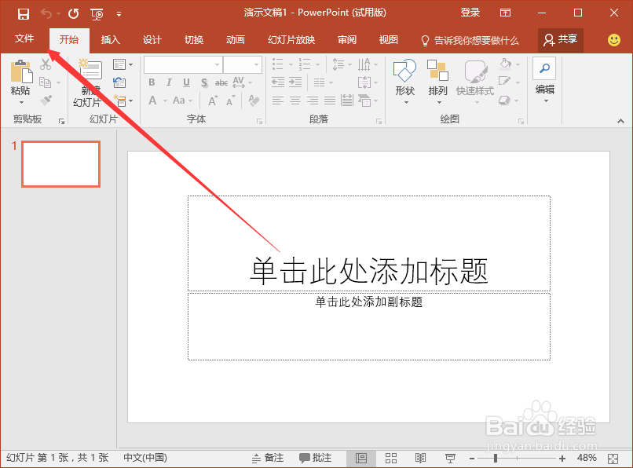633x468 pixels.
Task: Open the Arrange menu
Action: pos(438,82)
